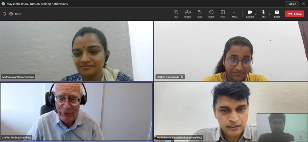Open the More options menu
This screenshot has width=308, height=142.
tap(235, 14)
